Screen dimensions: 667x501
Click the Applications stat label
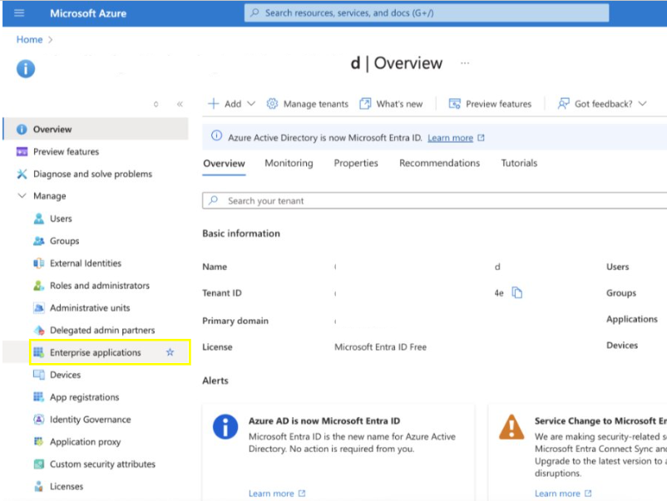(632, 319)
